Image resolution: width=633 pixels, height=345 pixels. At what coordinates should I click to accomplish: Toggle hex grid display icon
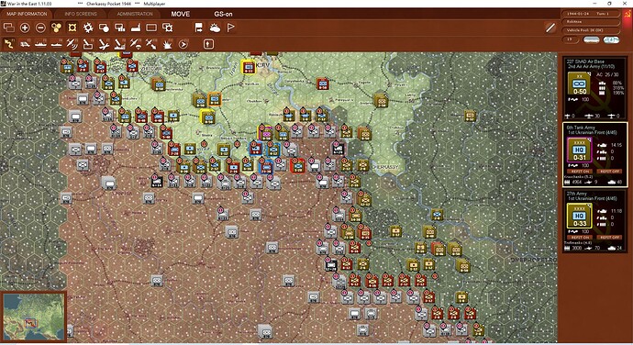[72, 28]
